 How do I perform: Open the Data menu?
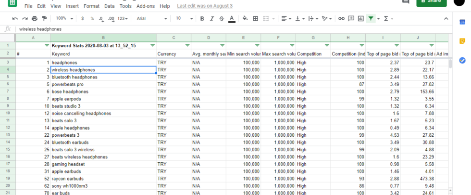(110, 6)
